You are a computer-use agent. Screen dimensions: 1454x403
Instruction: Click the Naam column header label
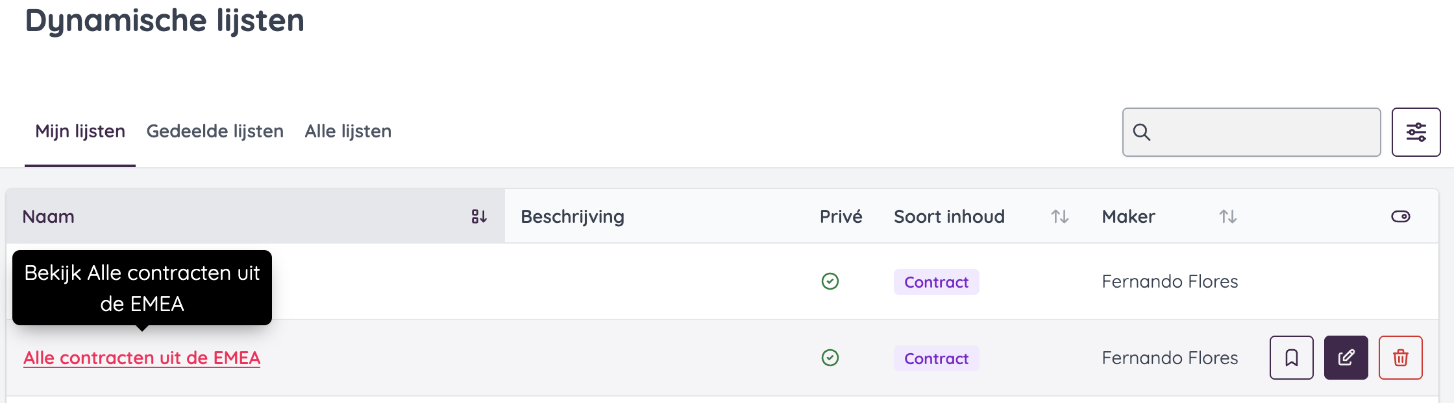tap(49, 216)
